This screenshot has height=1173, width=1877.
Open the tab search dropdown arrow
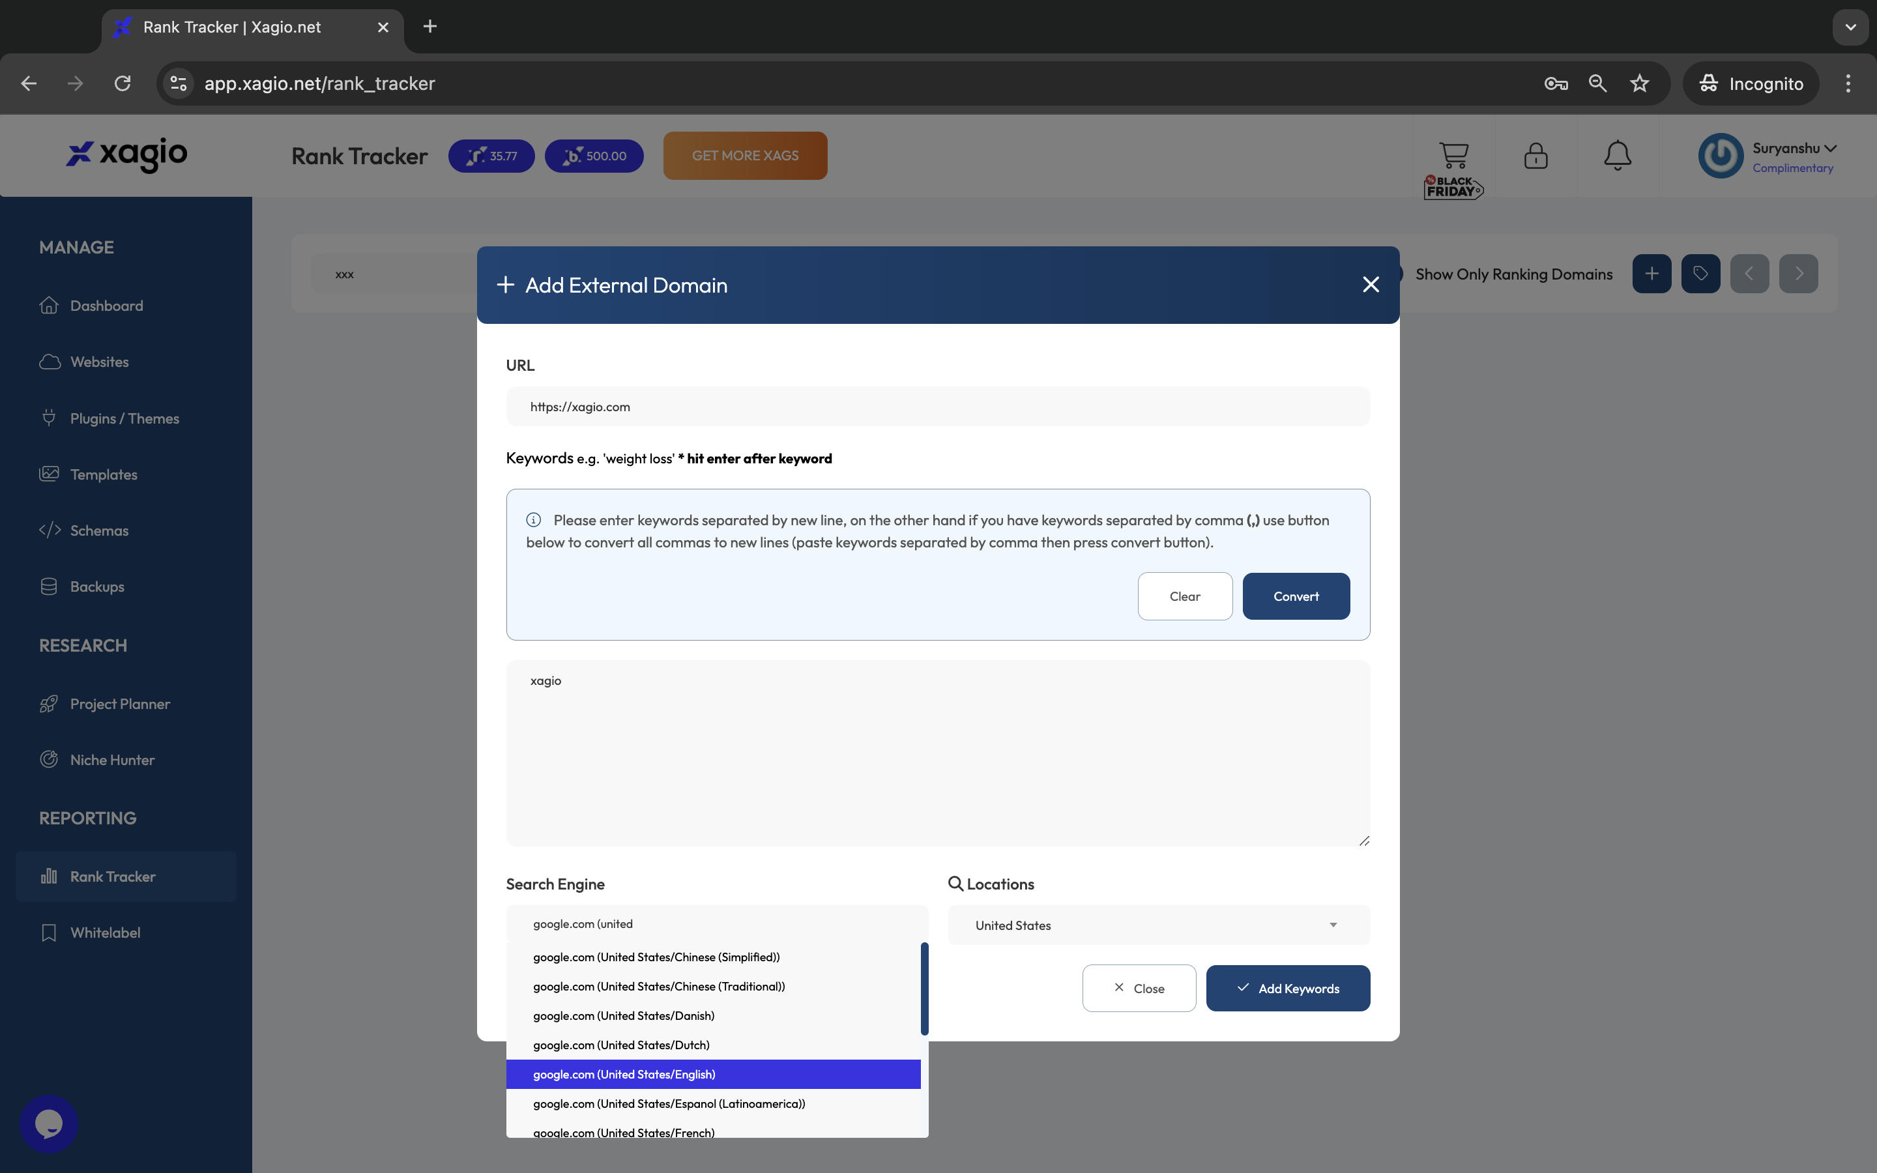1850,27
